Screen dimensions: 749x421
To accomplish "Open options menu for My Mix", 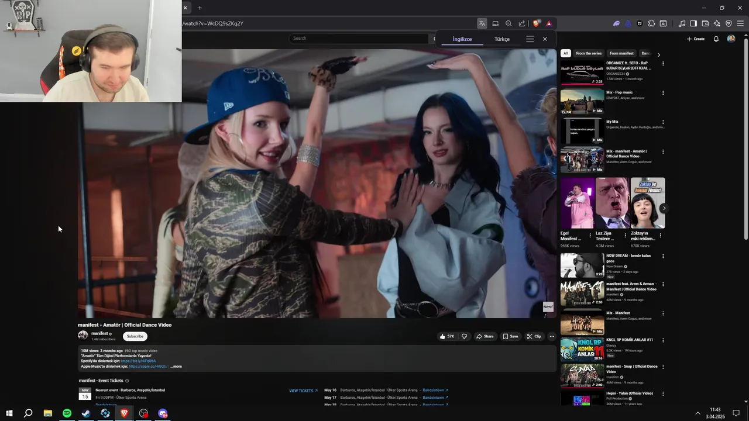I will [663, 122].
